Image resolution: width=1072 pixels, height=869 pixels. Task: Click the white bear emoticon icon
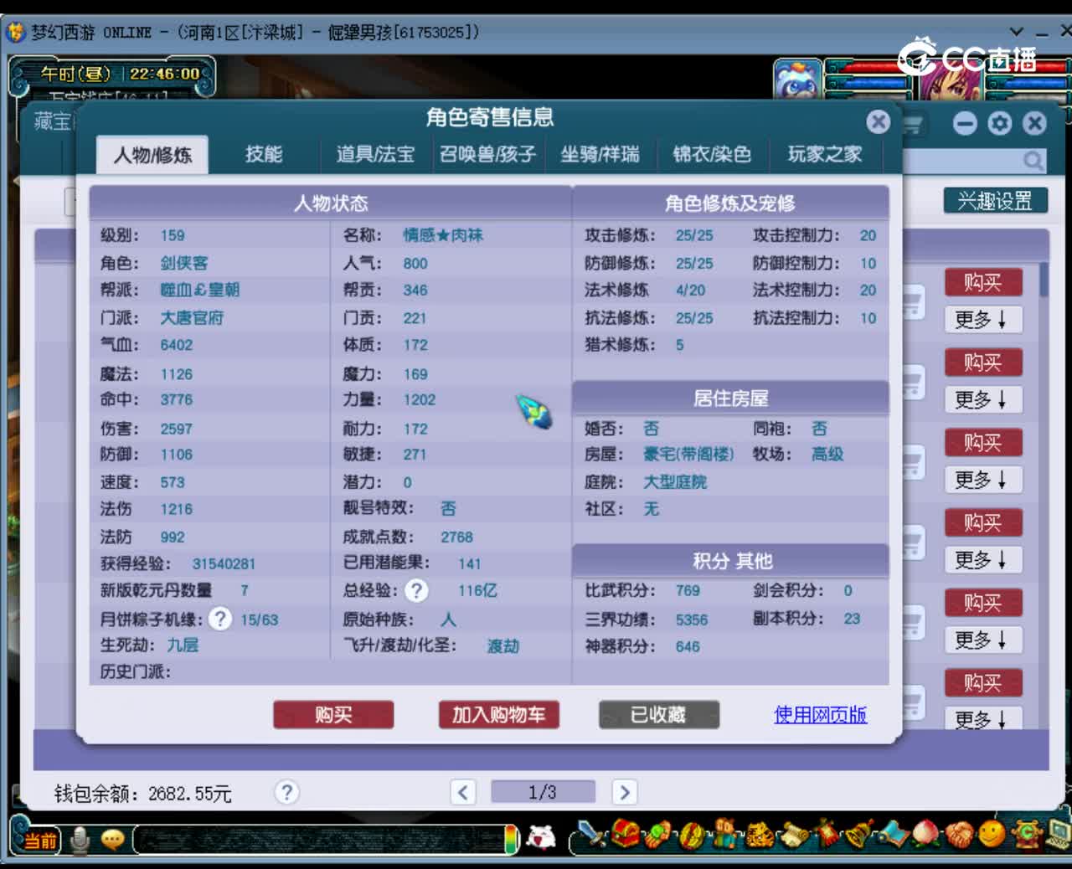(541, 836)
